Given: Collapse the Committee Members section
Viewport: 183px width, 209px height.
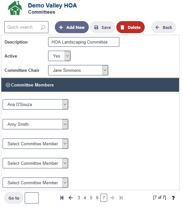Looking at the screenshot, I should click(8, 85).
